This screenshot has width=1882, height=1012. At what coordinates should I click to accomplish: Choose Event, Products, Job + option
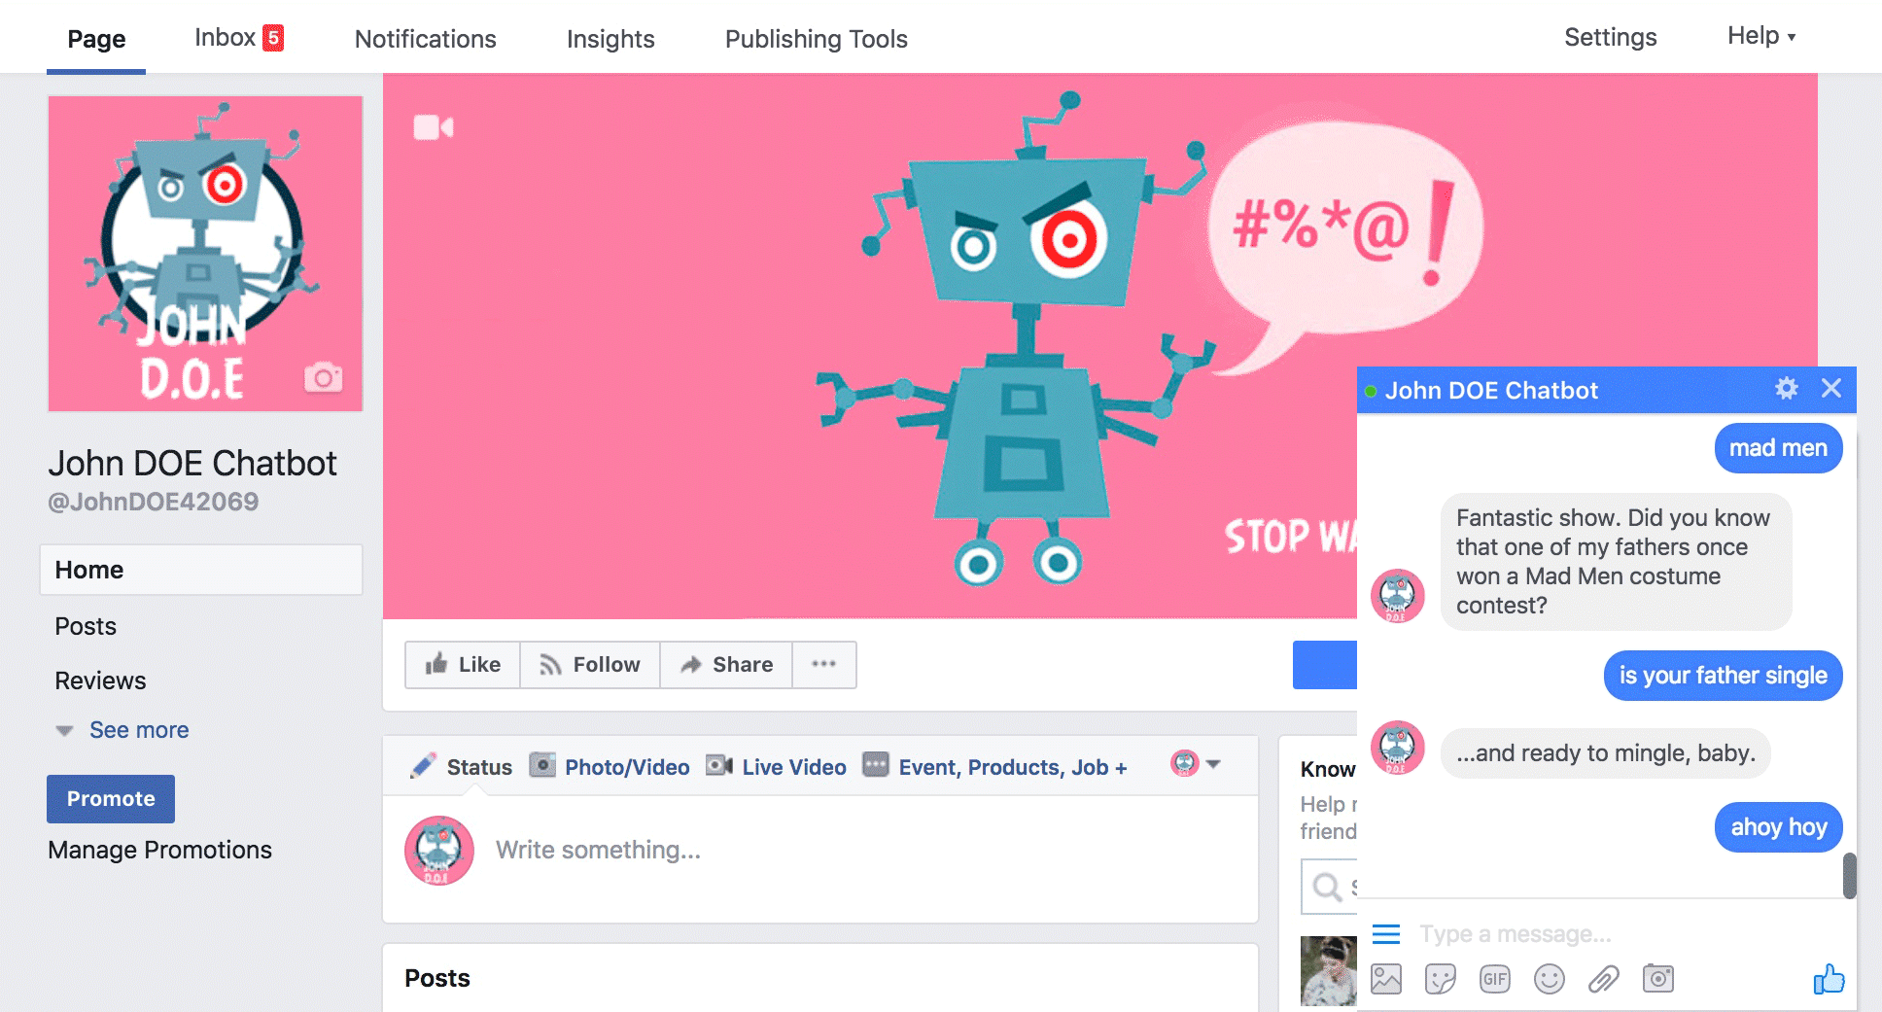click(x=995, y=767)
